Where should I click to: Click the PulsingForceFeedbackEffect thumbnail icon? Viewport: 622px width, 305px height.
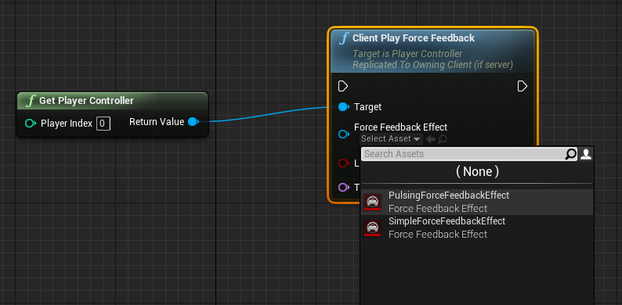372,202
